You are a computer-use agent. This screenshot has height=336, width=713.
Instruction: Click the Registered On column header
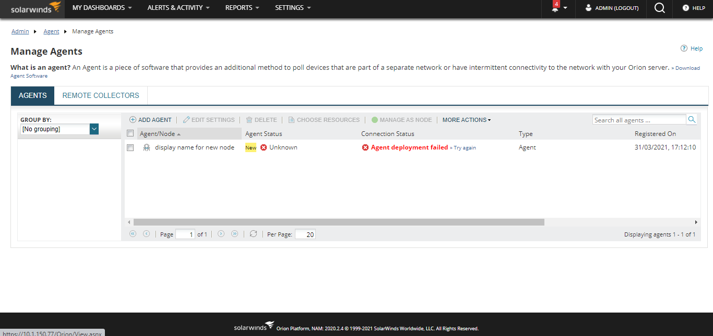pyautogui.click(x=655, y=134)
